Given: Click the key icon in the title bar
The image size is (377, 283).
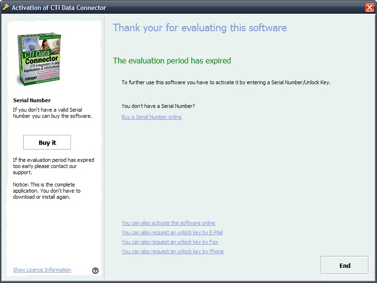Looking at the screenshot, I should coord(6,8).
